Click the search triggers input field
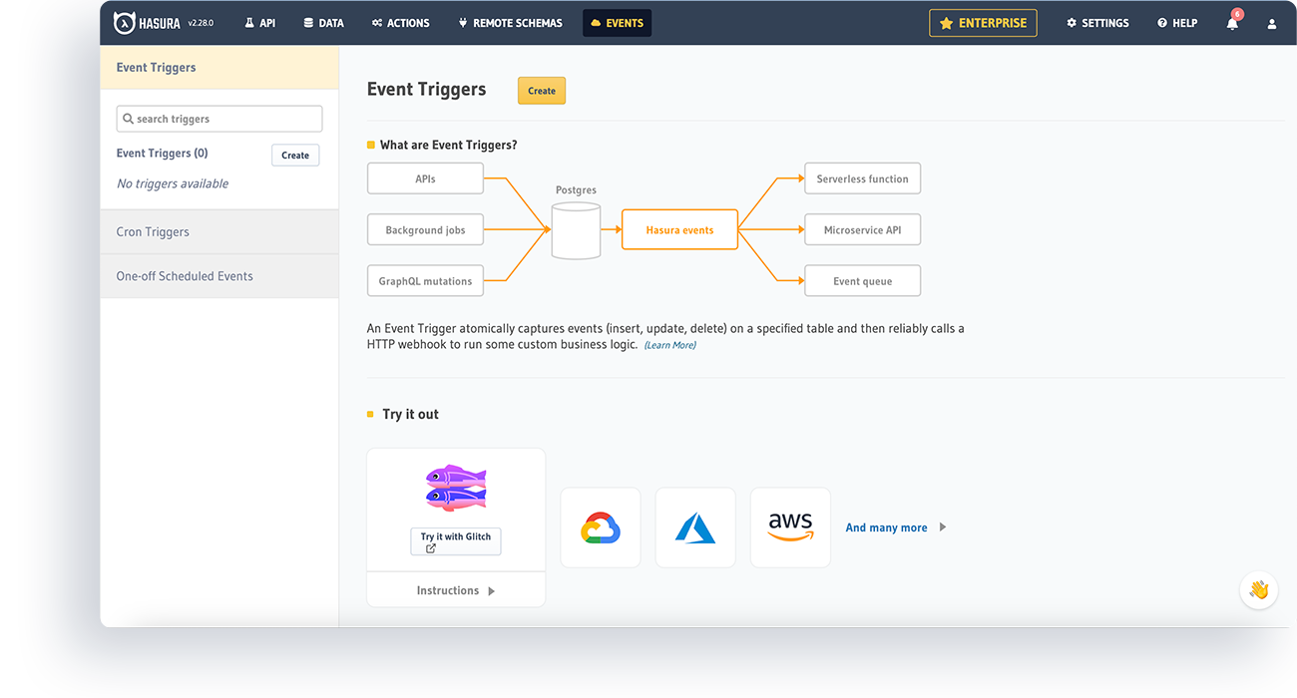Screen dimensions: 1297x698 (x=219, y=119)
